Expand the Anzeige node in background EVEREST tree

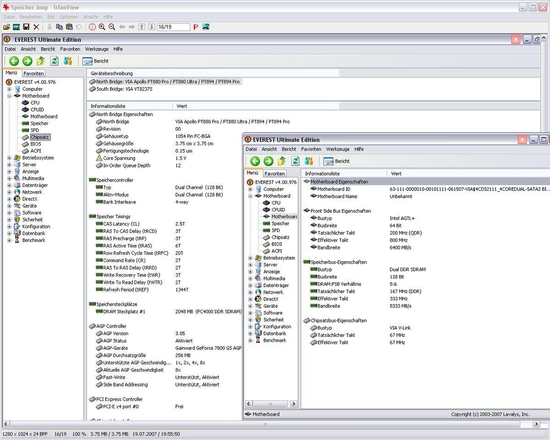coord(9,171)
